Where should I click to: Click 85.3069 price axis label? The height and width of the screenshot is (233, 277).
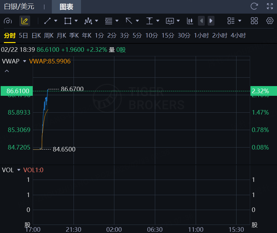19,130
